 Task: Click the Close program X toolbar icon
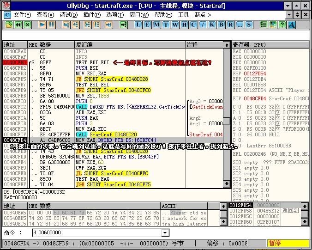(x=28, y=25)
